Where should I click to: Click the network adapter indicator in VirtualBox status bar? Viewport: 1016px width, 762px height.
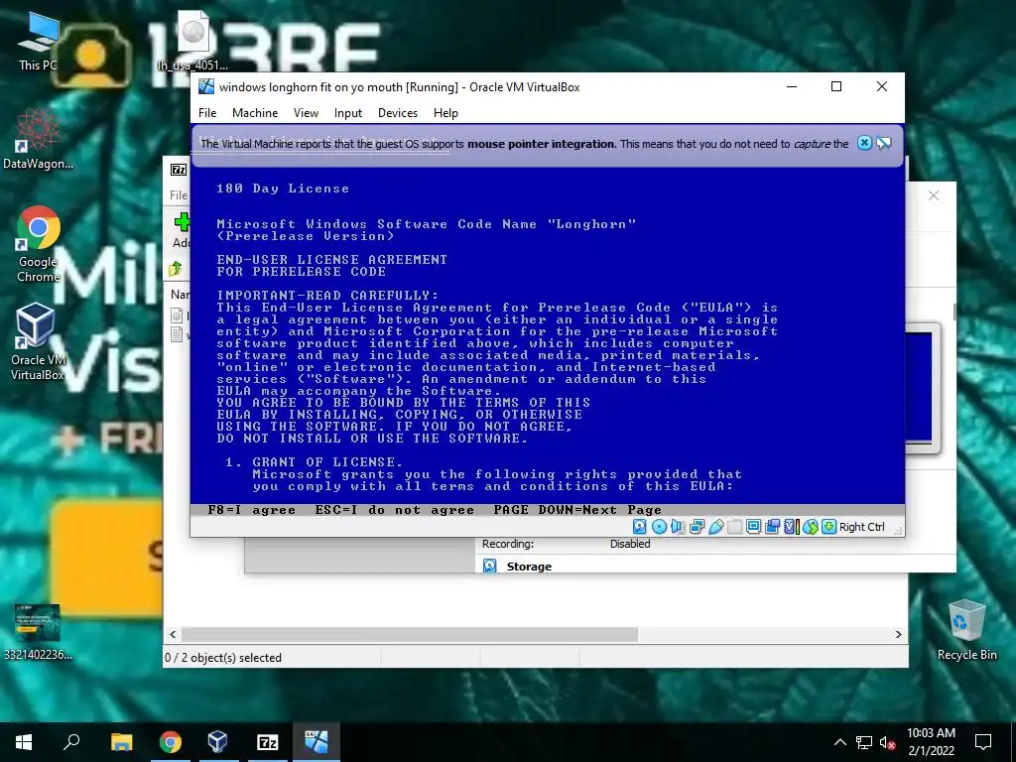698,527
